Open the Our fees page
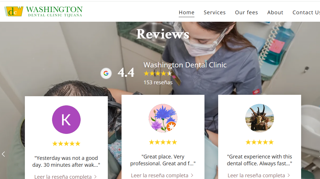The image size is (320, 179). [246, 13]
